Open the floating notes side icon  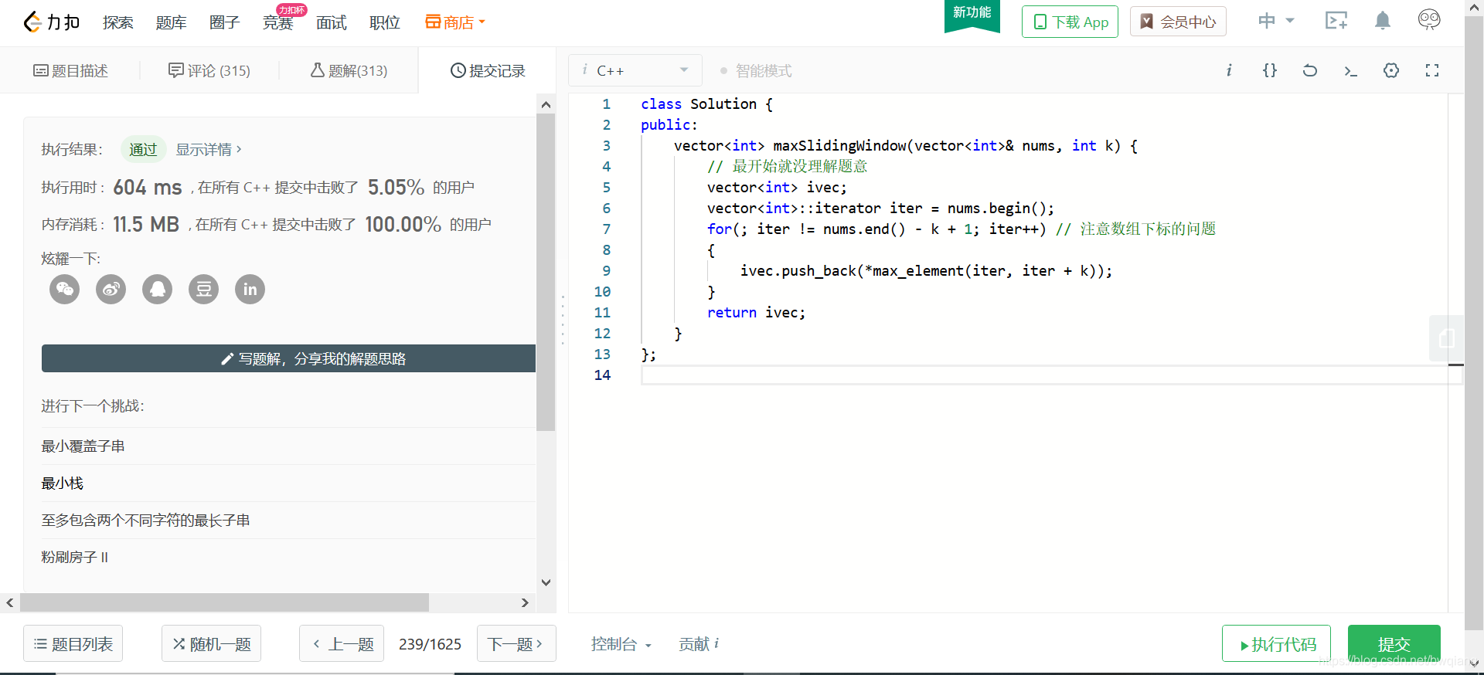(x=1446, y=338)
